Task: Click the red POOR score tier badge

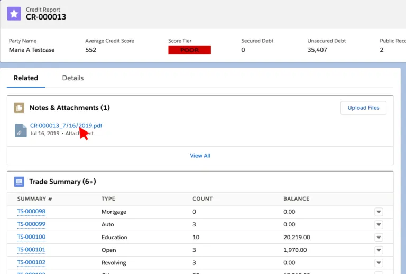Action: [x=190, y=50]
